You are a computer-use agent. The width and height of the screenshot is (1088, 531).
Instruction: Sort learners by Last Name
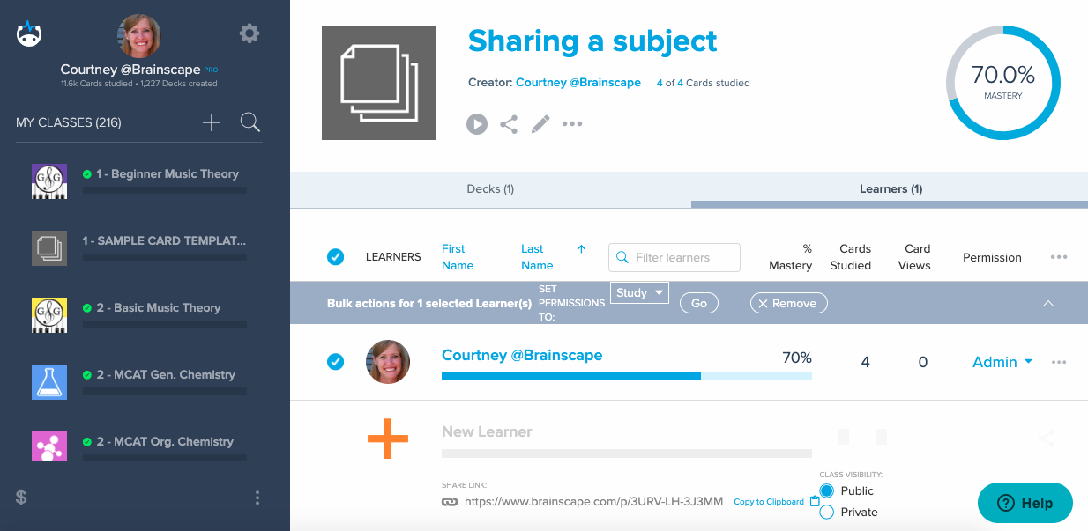coord(537,257)
